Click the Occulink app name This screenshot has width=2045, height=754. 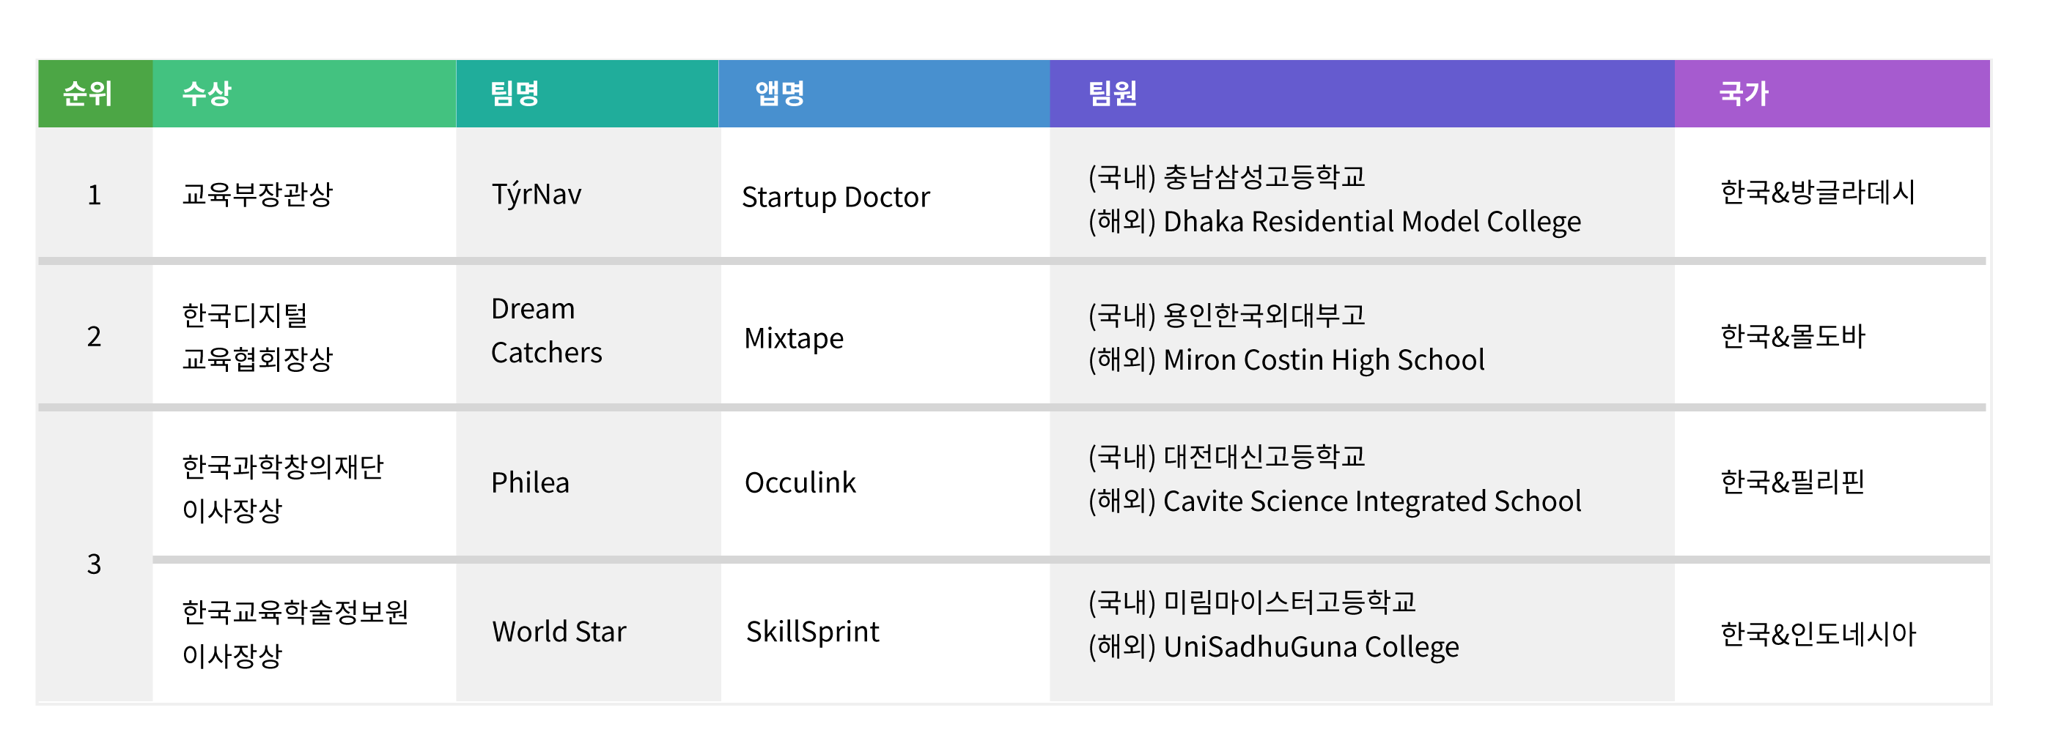tap(800, 482)
